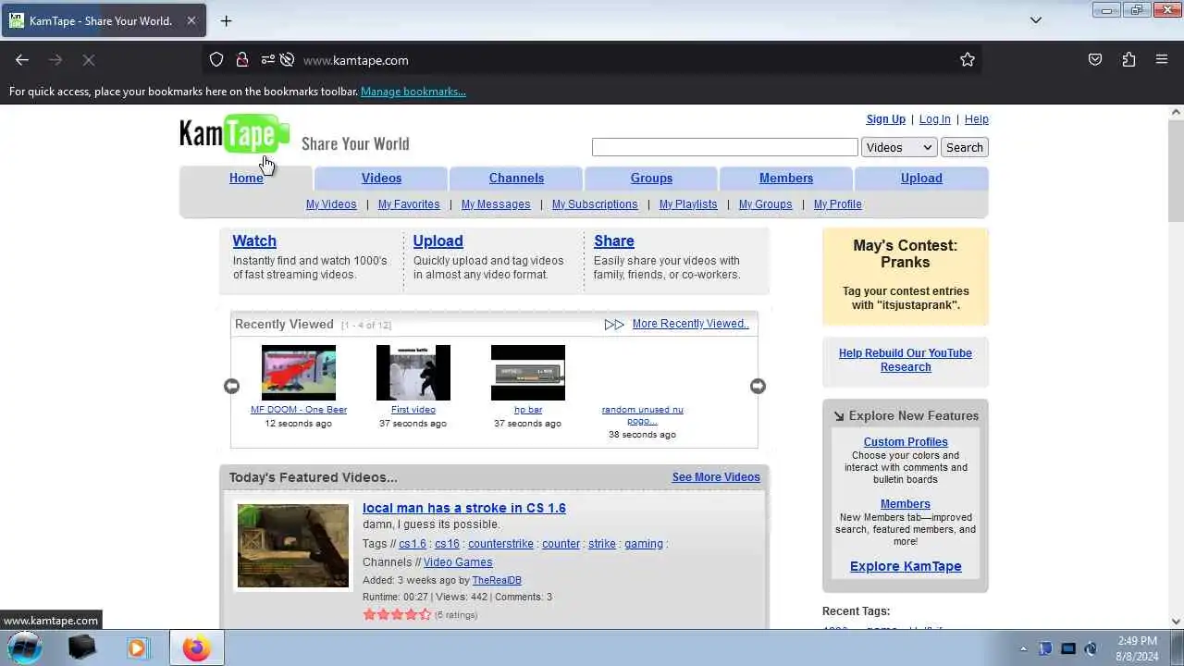Click the Log In link
The height and width of the screenshot is (666, 1184).
coord(934,119)
